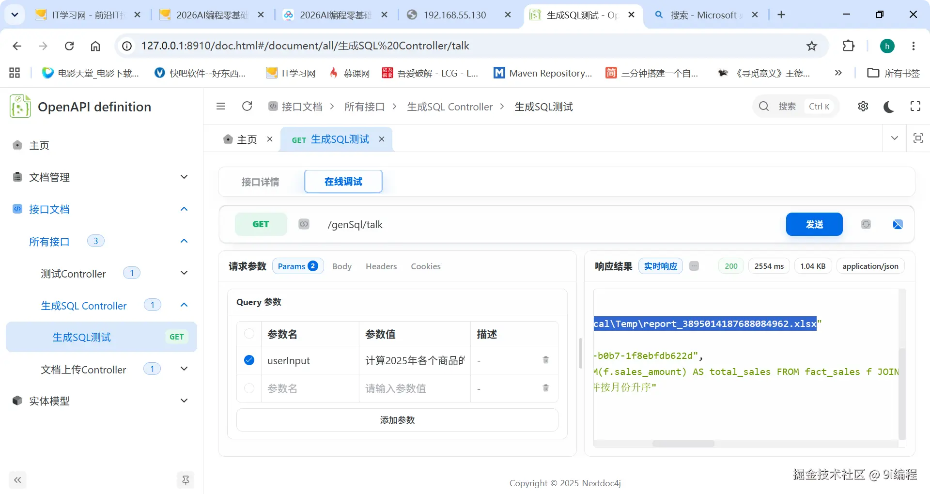The image size is (930, 494).
Task: Delete the empty parameter row
Action: 546,388
